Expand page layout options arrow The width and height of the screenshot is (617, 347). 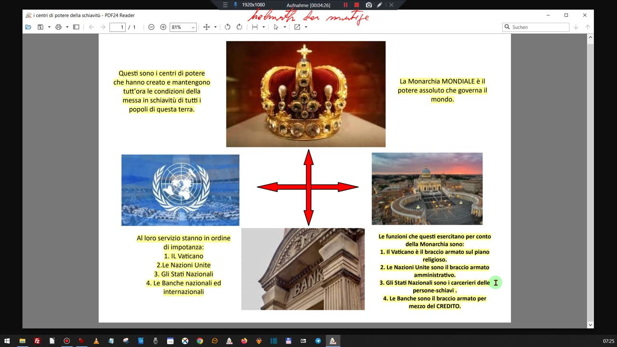[x=264, y=27]
